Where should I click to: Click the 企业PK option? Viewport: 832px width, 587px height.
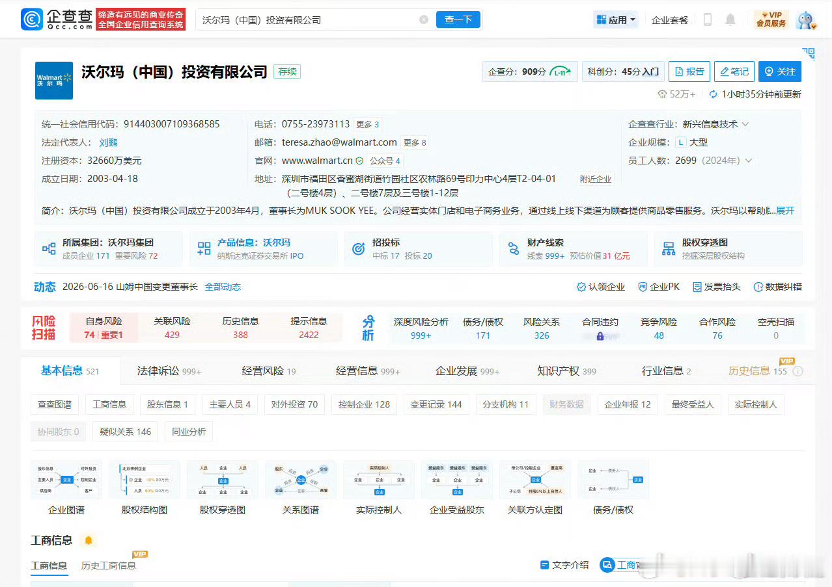(659, 287)
